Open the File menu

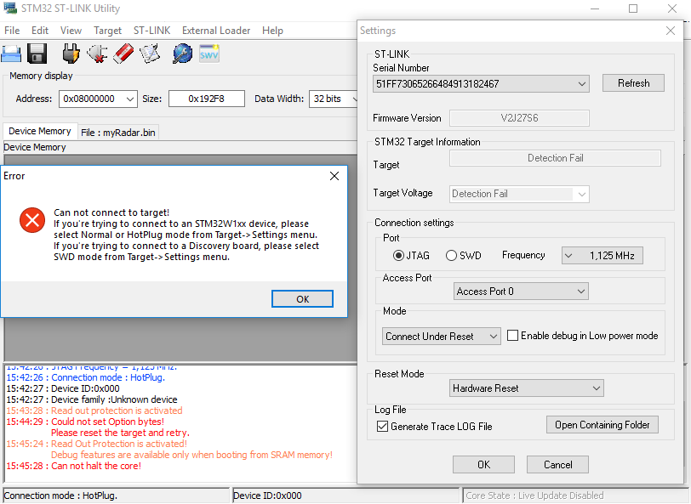[12, 31]
